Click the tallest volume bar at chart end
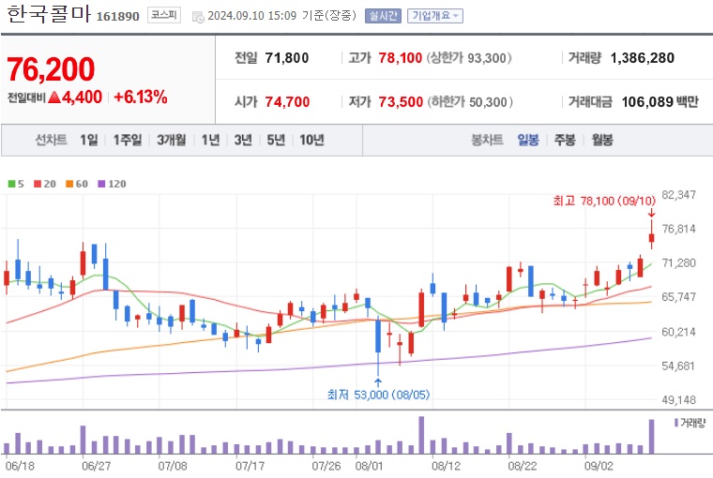713x478 pixels. point(652,437)
